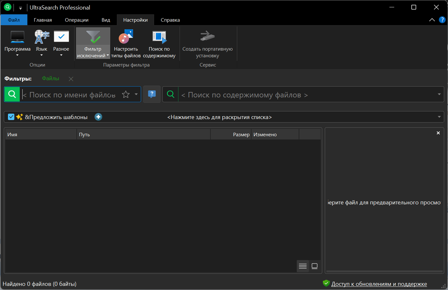Open Настроить типы файлов settings
The image size is (448, 290).
(126, 44)
